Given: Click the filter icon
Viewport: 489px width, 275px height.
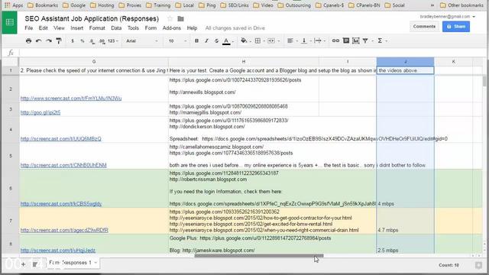Looking at the screenshot, I should [365, 40].
